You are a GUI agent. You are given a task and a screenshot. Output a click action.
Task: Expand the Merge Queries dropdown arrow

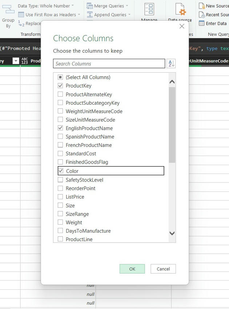126,6
